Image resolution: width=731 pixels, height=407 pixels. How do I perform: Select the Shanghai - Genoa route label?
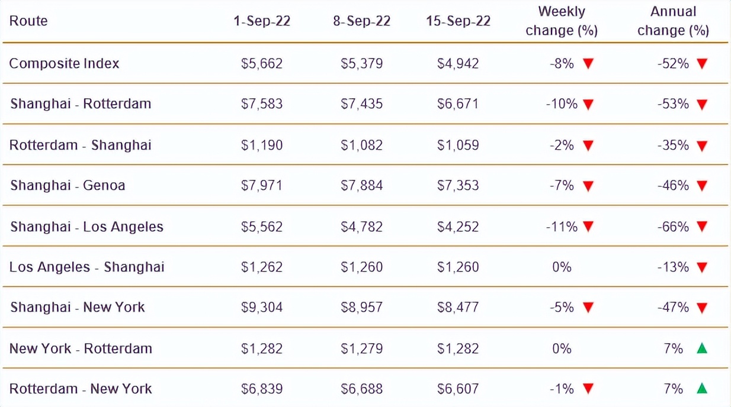[68, 186]
